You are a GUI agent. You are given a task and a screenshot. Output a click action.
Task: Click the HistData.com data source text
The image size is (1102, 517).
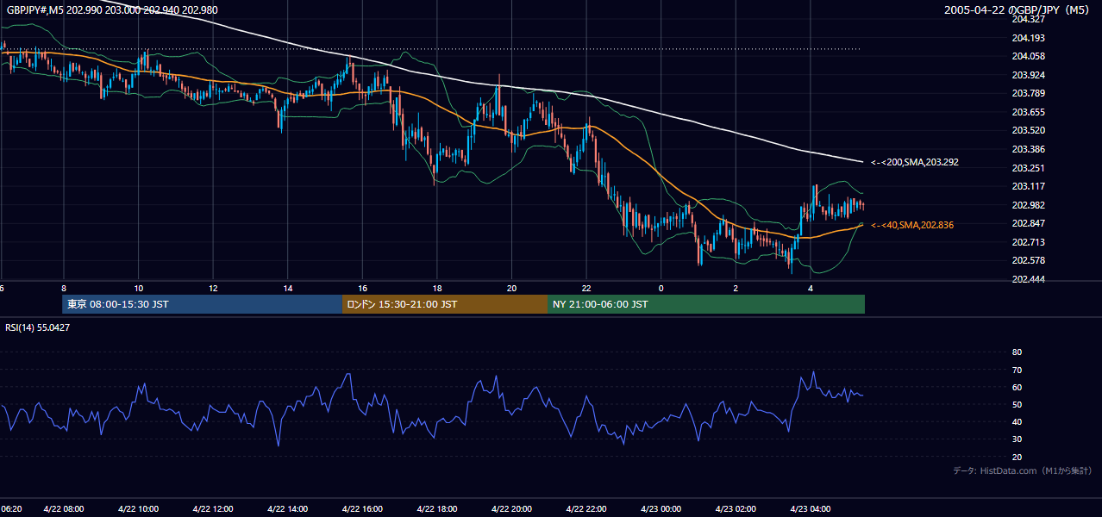pos(1023,470)
